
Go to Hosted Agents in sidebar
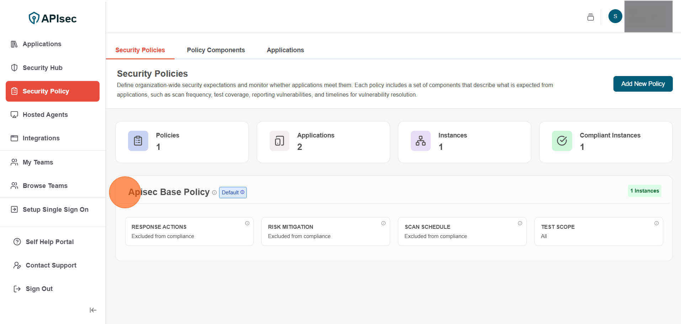(45, 115)
